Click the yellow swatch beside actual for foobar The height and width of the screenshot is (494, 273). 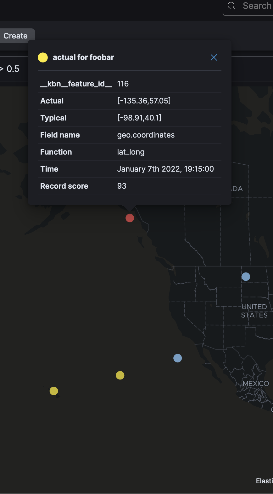43,57
